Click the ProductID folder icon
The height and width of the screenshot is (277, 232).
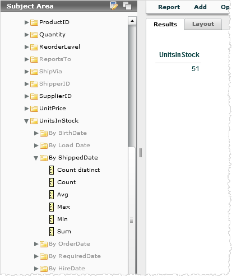pyautogui.click(x=34, y=22)
